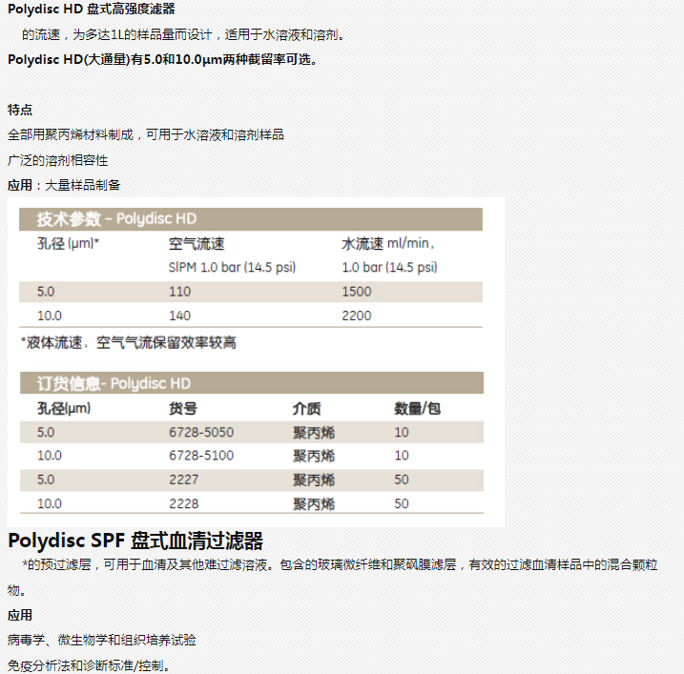Click the '孔径 (μm)*' column header

[x=68, y=243]
